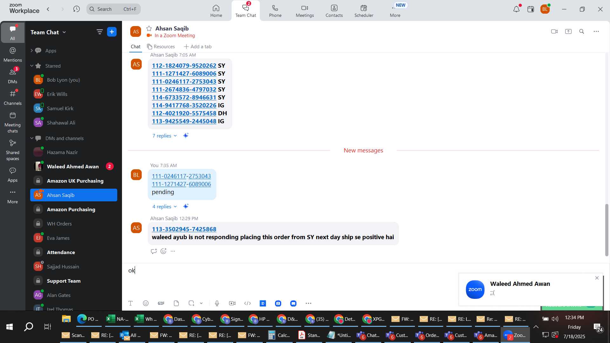The width and height of the screenshot is (610, 343).
Task: Click the notifications bell icon
Action: coord(516,9)
